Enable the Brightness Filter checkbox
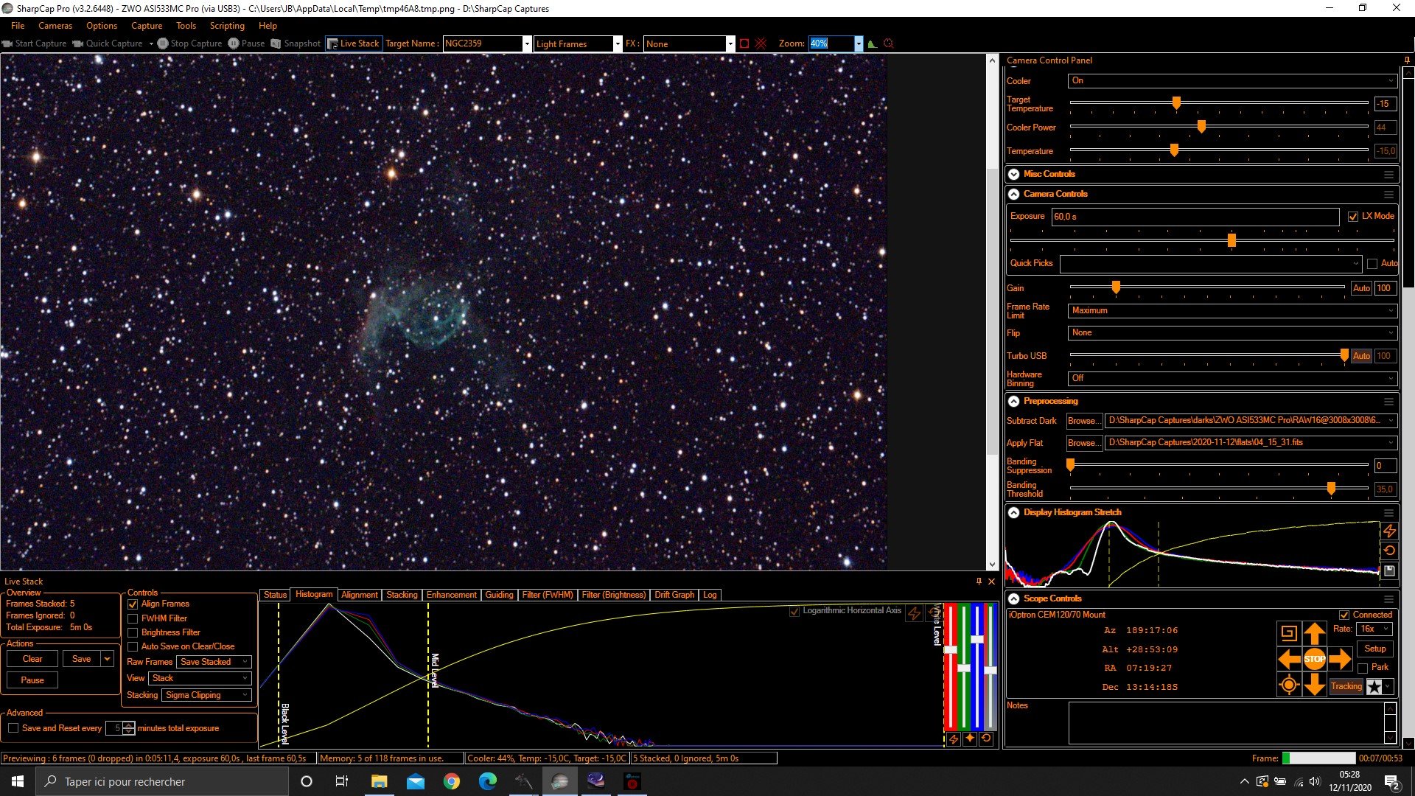 pyautogui.click(x=133, y=633)
